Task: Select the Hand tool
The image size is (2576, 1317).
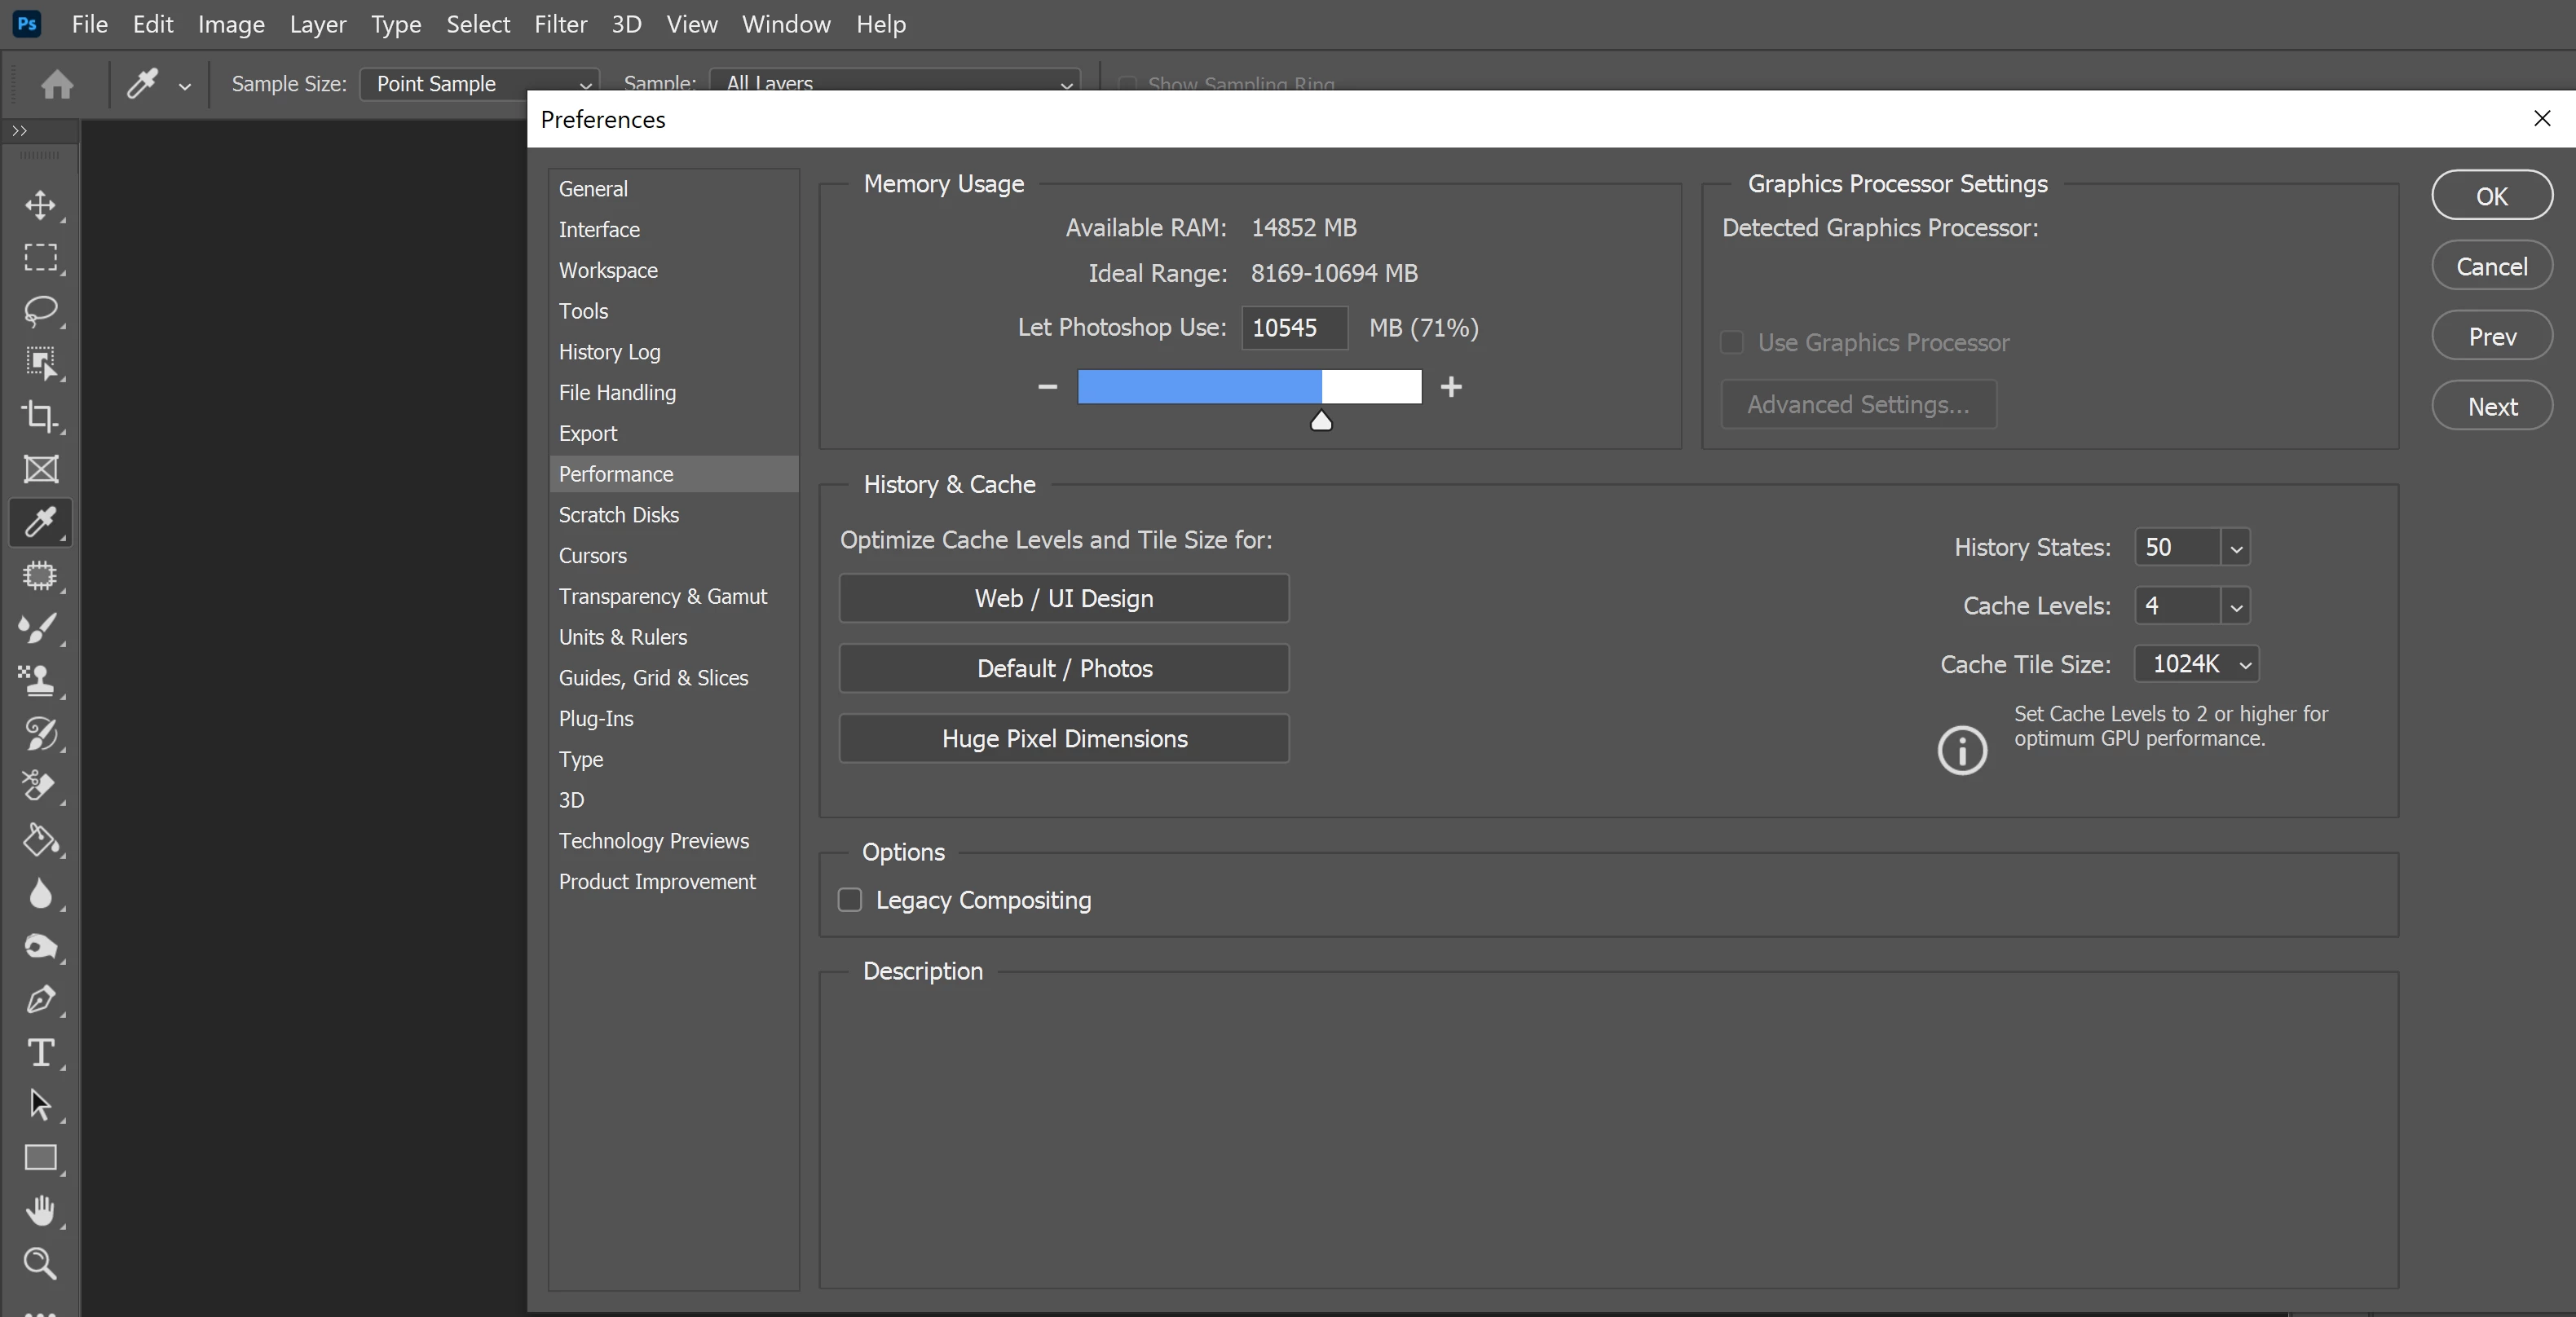Action: click(x=40, y=1210)
